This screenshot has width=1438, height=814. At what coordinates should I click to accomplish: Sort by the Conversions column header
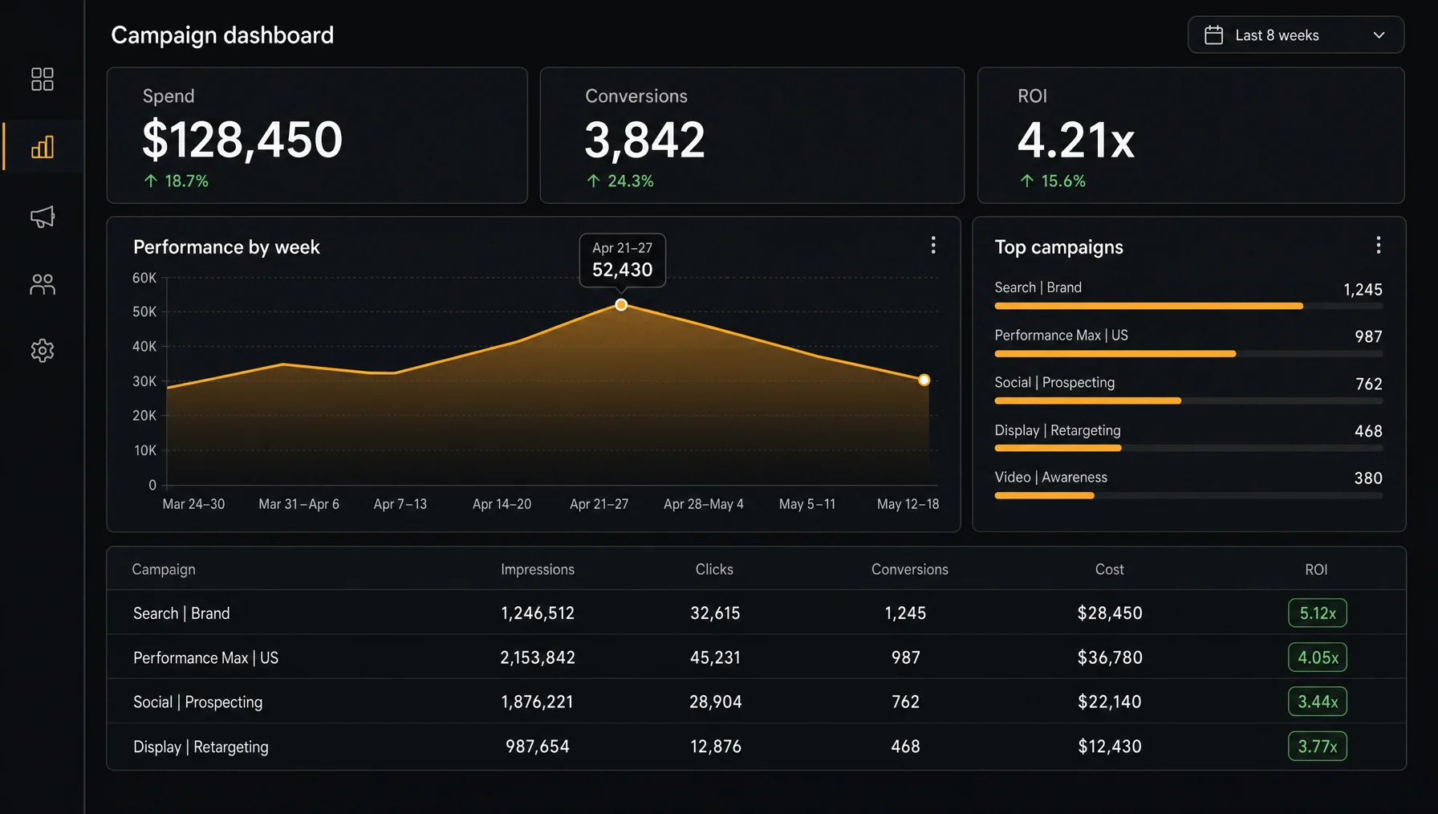click(x=910, y=569)
